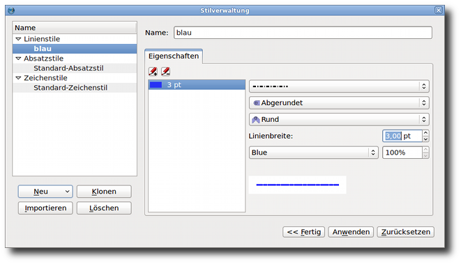Viewport: 461px width, 264px height.
Task: Open the Abgerundet line cap dropdown
Action: point(339,103)
